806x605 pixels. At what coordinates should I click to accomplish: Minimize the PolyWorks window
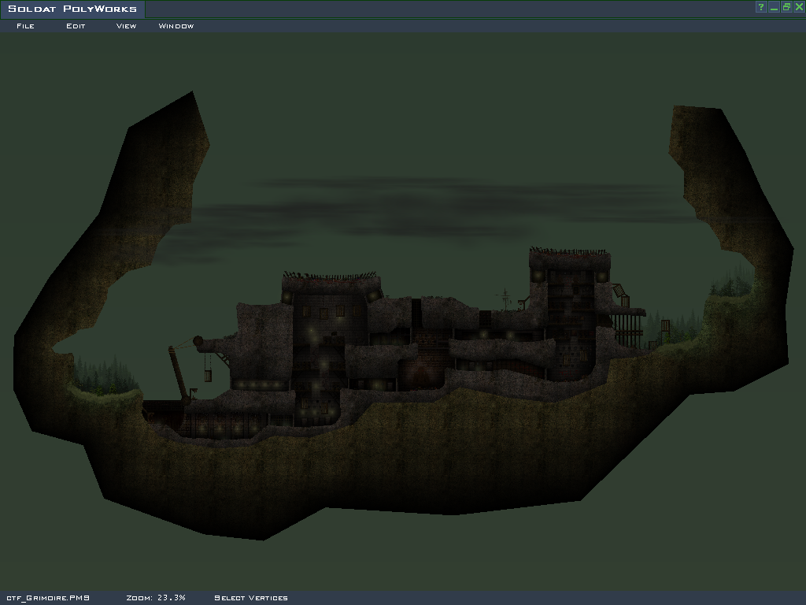774,7
